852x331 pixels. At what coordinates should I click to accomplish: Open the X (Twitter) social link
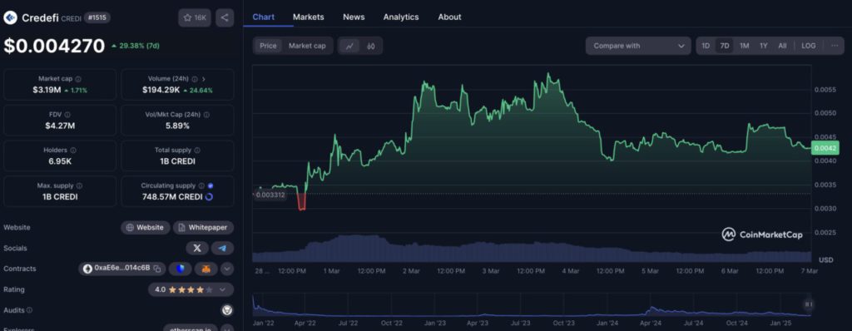[x=197, y=249]
